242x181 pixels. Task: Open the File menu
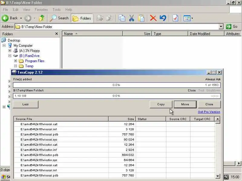[5, 10]
